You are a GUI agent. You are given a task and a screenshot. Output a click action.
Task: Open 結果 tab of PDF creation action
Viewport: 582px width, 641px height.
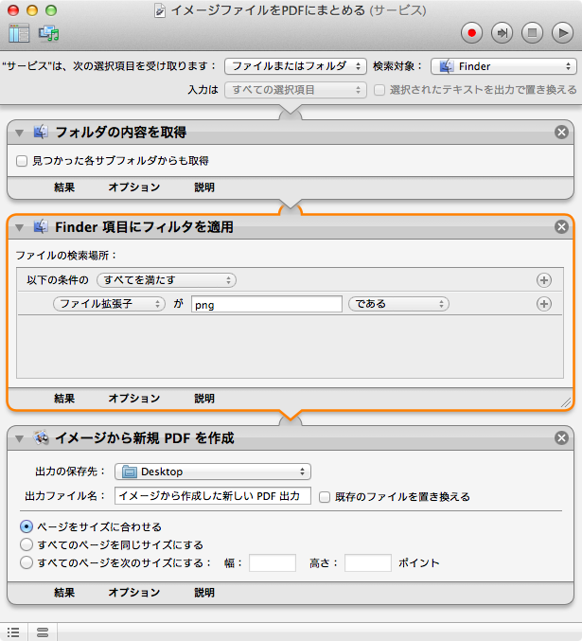pyautogui.click(x=64, y=593)
